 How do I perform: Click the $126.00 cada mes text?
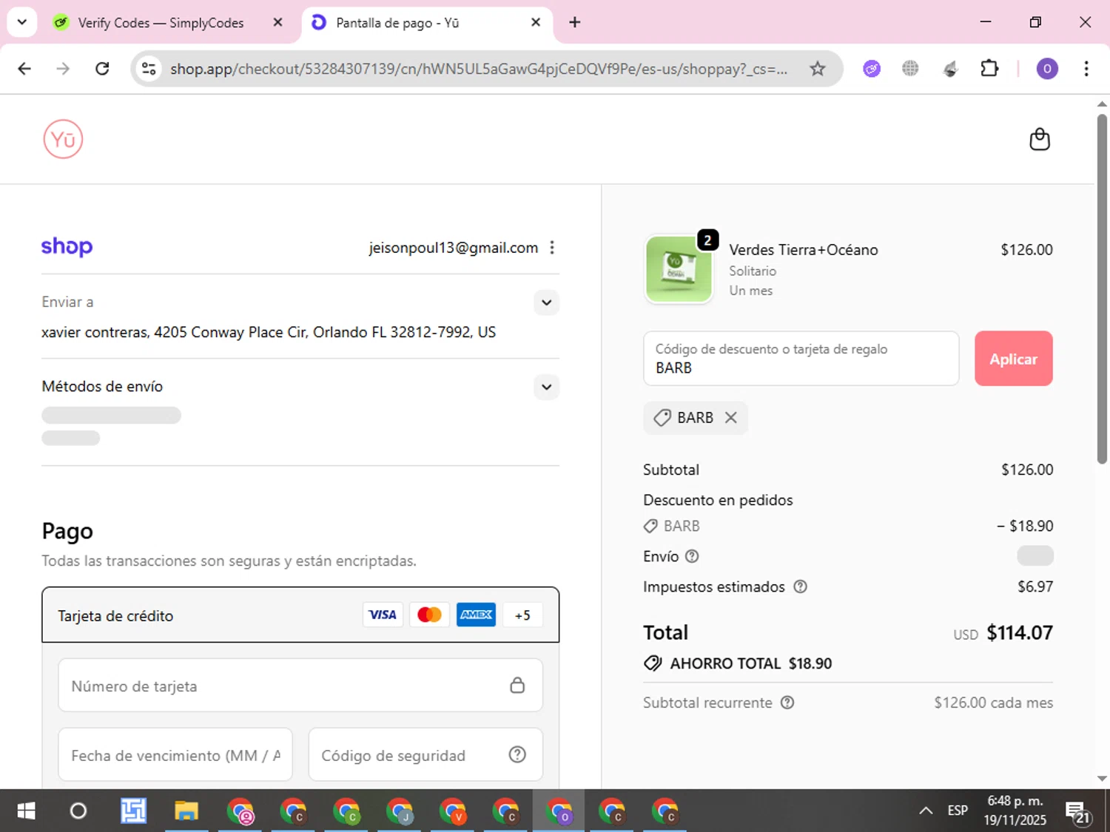[x=993, y=703]
